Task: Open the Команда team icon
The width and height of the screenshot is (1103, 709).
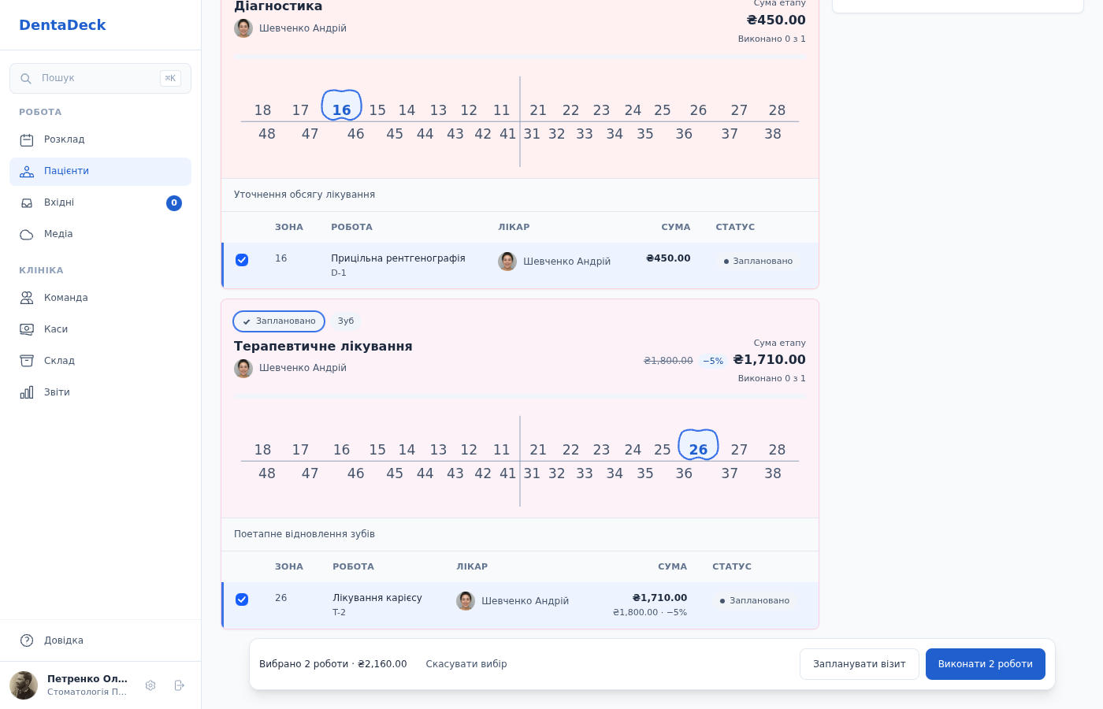Action: click(27, 298)
